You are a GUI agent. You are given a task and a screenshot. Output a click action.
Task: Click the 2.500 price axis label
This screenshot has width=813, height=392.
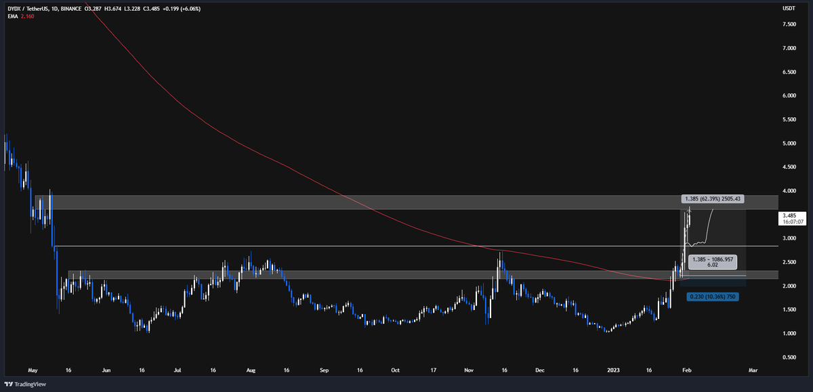tap(788, 262)
